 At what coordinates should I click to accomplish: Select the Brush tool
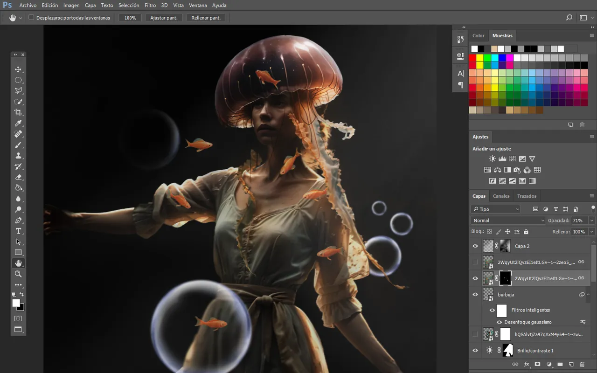tap(18, 145)
